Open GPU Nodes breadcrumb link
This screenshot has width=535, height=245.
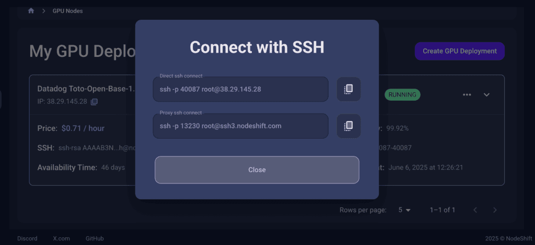click(x=67, y=10)
